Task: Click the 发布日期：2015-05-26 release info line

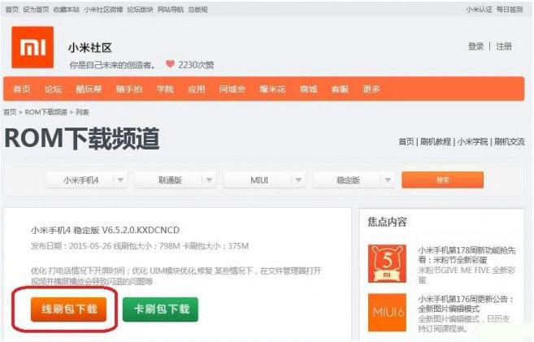Action: [x=140, y=246]
